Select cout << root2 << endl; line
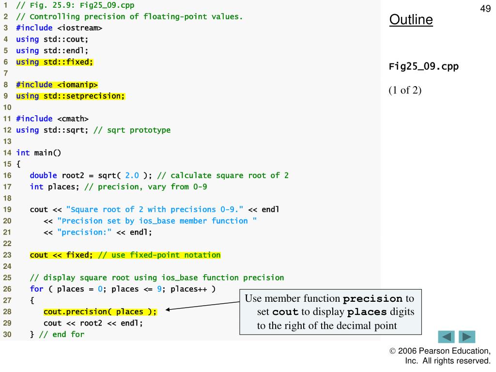Viewport: 496px width, 372px height. point(93,323)
